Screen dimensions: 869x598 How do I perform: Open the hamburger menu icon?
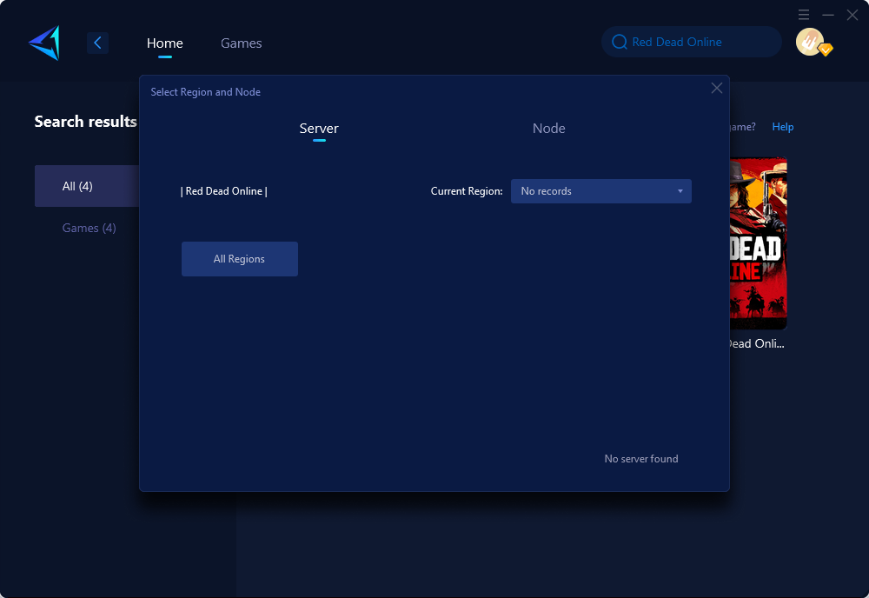(804, 15)
